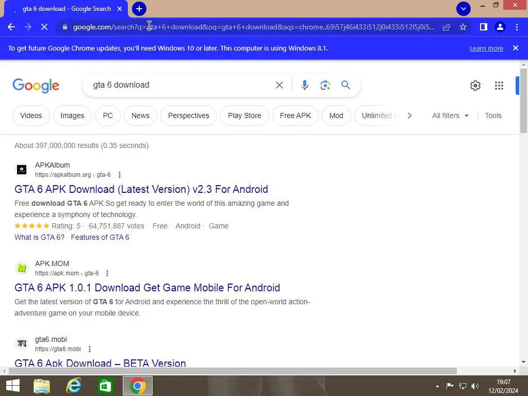Open 'What is GTA 6?' sublink
The width and height of the screenshot is (528, 396).
39,237
